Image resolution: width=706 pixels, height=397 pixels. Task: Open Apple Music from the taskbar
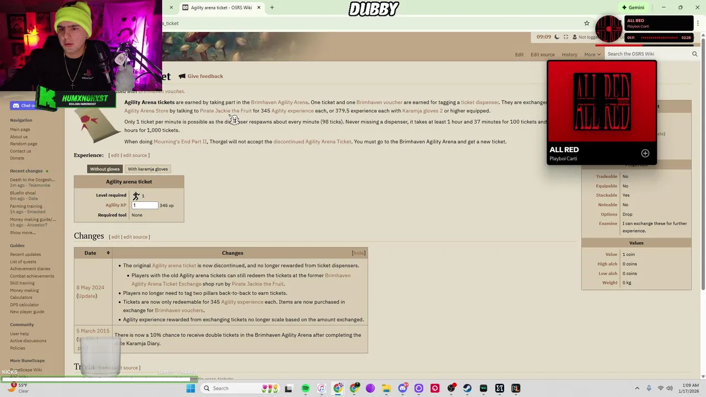coord(322,389)
